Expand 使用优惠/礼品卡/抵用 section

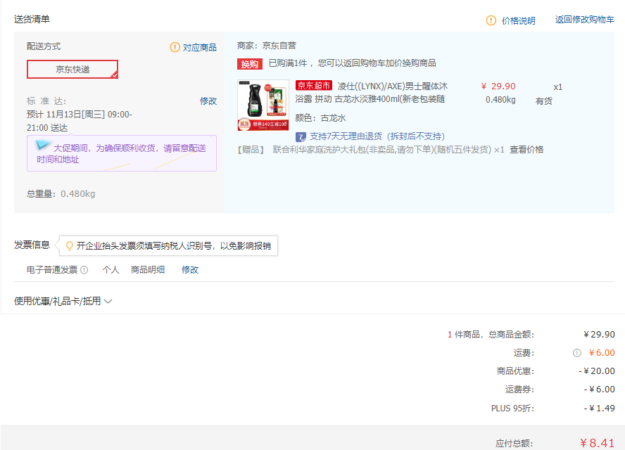(63, 301)
